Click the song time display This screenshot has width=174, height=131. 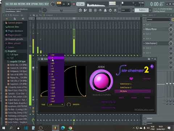157,4
